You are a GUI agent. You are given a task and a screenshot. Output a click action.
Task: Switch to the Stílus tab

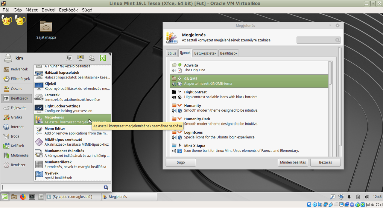[172, 53]
